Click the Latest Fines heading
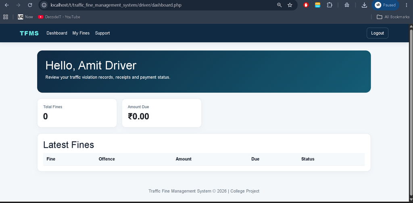 click(x=69, y=145)
